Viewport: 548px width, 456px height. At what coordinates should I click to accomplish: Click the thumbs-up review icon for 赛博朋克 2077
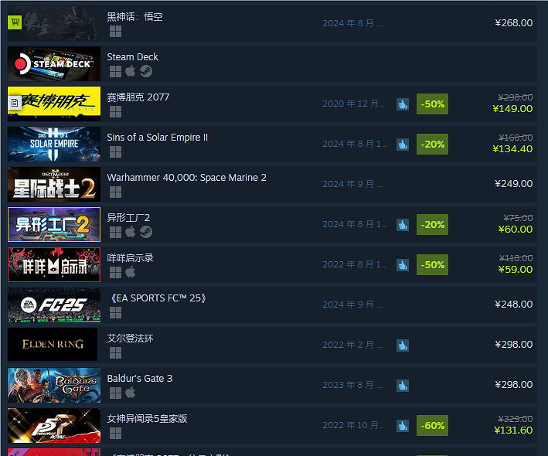(x=403, y=104)
